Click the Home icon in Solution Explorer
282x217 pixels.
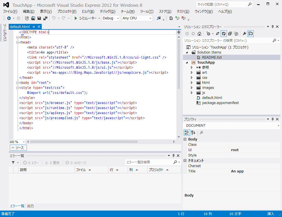(x=199, y=34)
